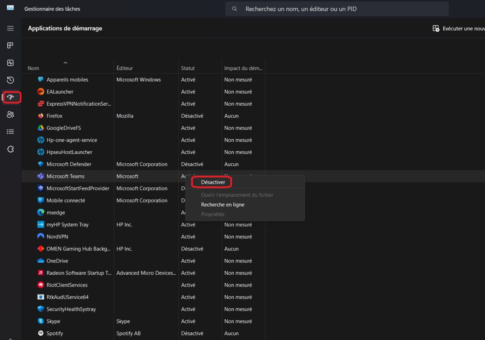
Task: Click Mozilla publisher in the Firefox row
Action: point(125,116)
